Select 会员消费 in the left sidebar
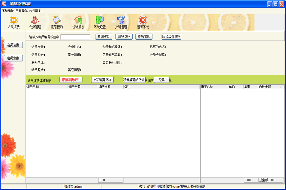Screen dimensions: 286x190 (13, 45)
